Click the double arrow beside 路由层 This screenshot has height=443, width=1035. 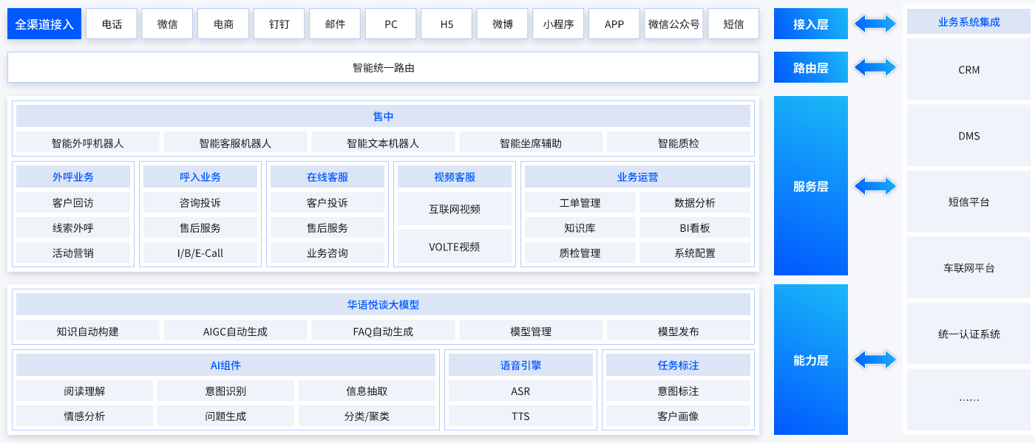click(875, 68)
